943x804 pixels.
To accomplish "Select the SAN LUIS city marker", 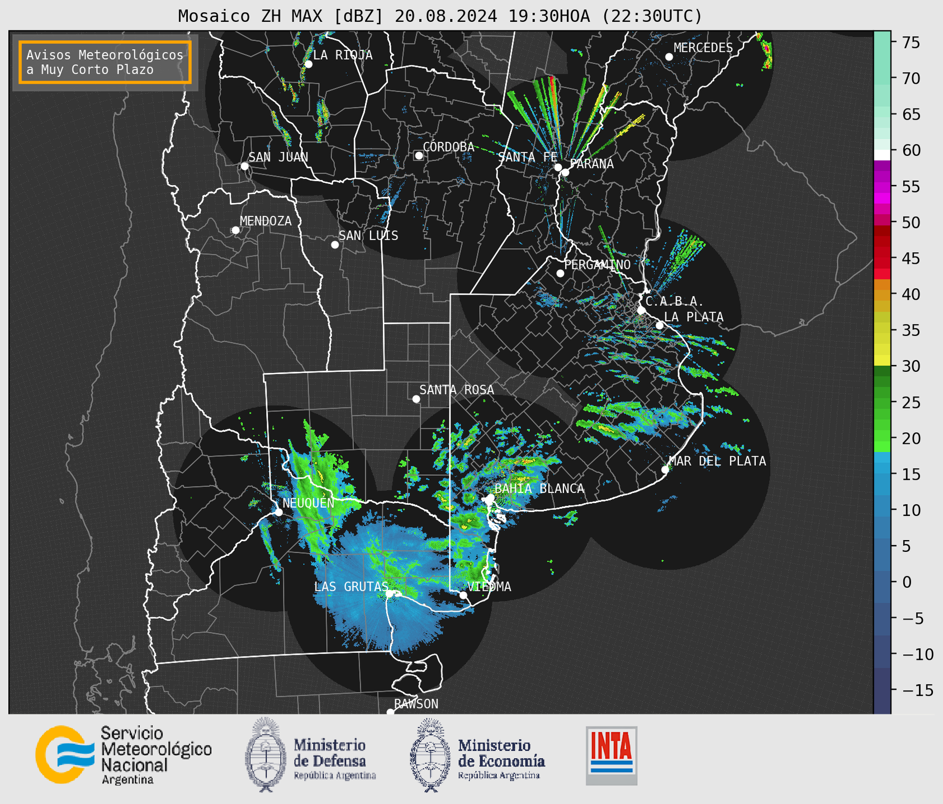I will pos(335,245).
